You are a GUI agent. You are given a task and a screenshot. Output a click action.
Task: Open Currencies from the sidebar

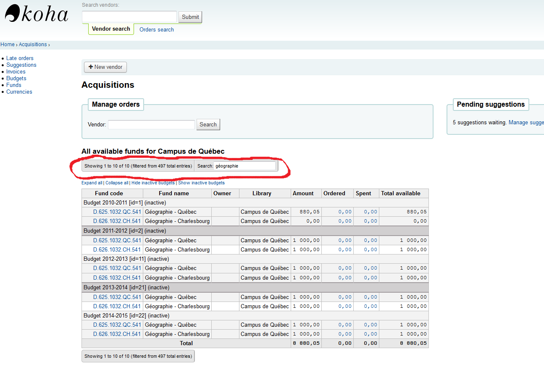click(x=19, y=92)
